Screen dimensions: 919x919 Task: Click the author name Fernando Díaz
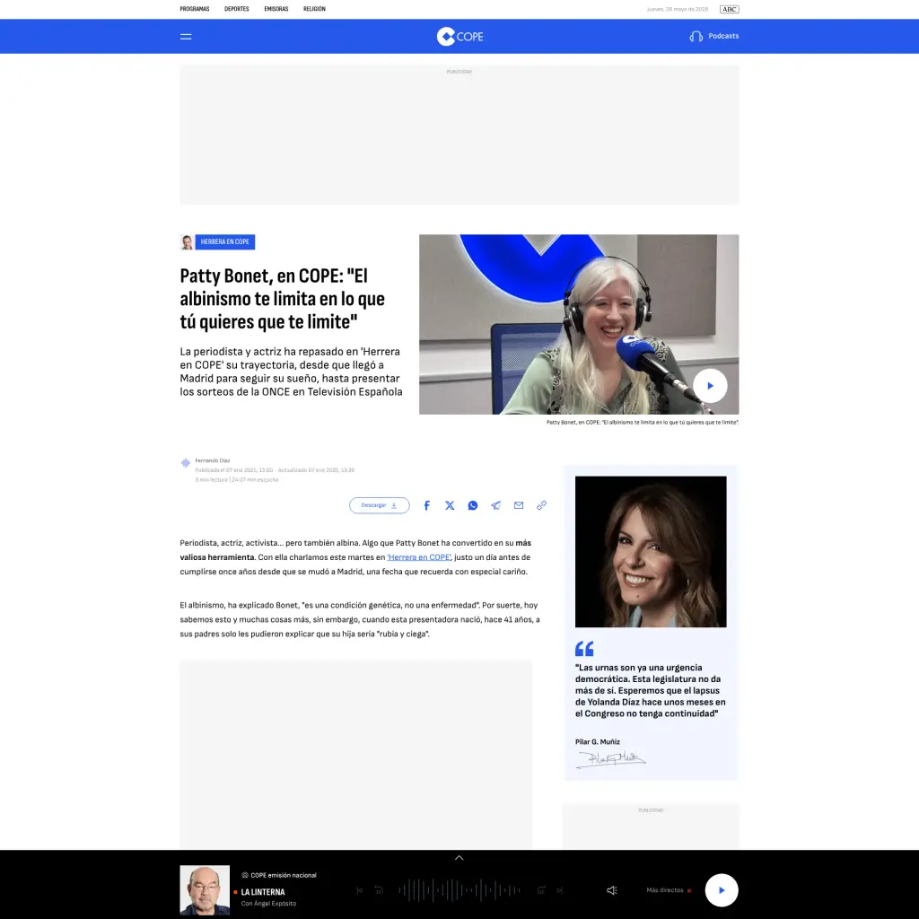[x=212, y=460]
